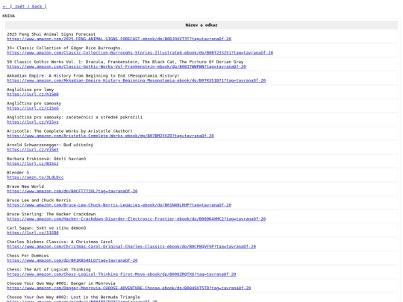The image size is (403, 302).
Task: Open the Christmas Carol Original Charles Classics link
Action: [x=131, y=247]
